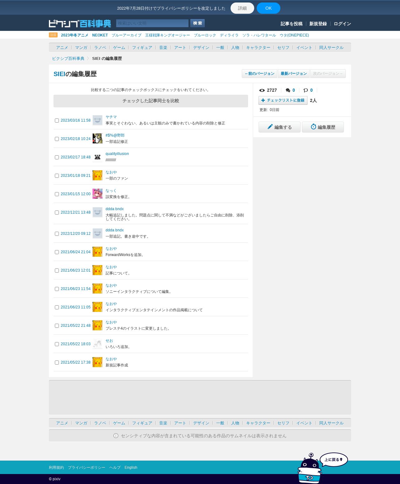The height and width of the screenshot is (484, 400).
Task: Open #$%@野郎's avatar image
Action: 98,139
